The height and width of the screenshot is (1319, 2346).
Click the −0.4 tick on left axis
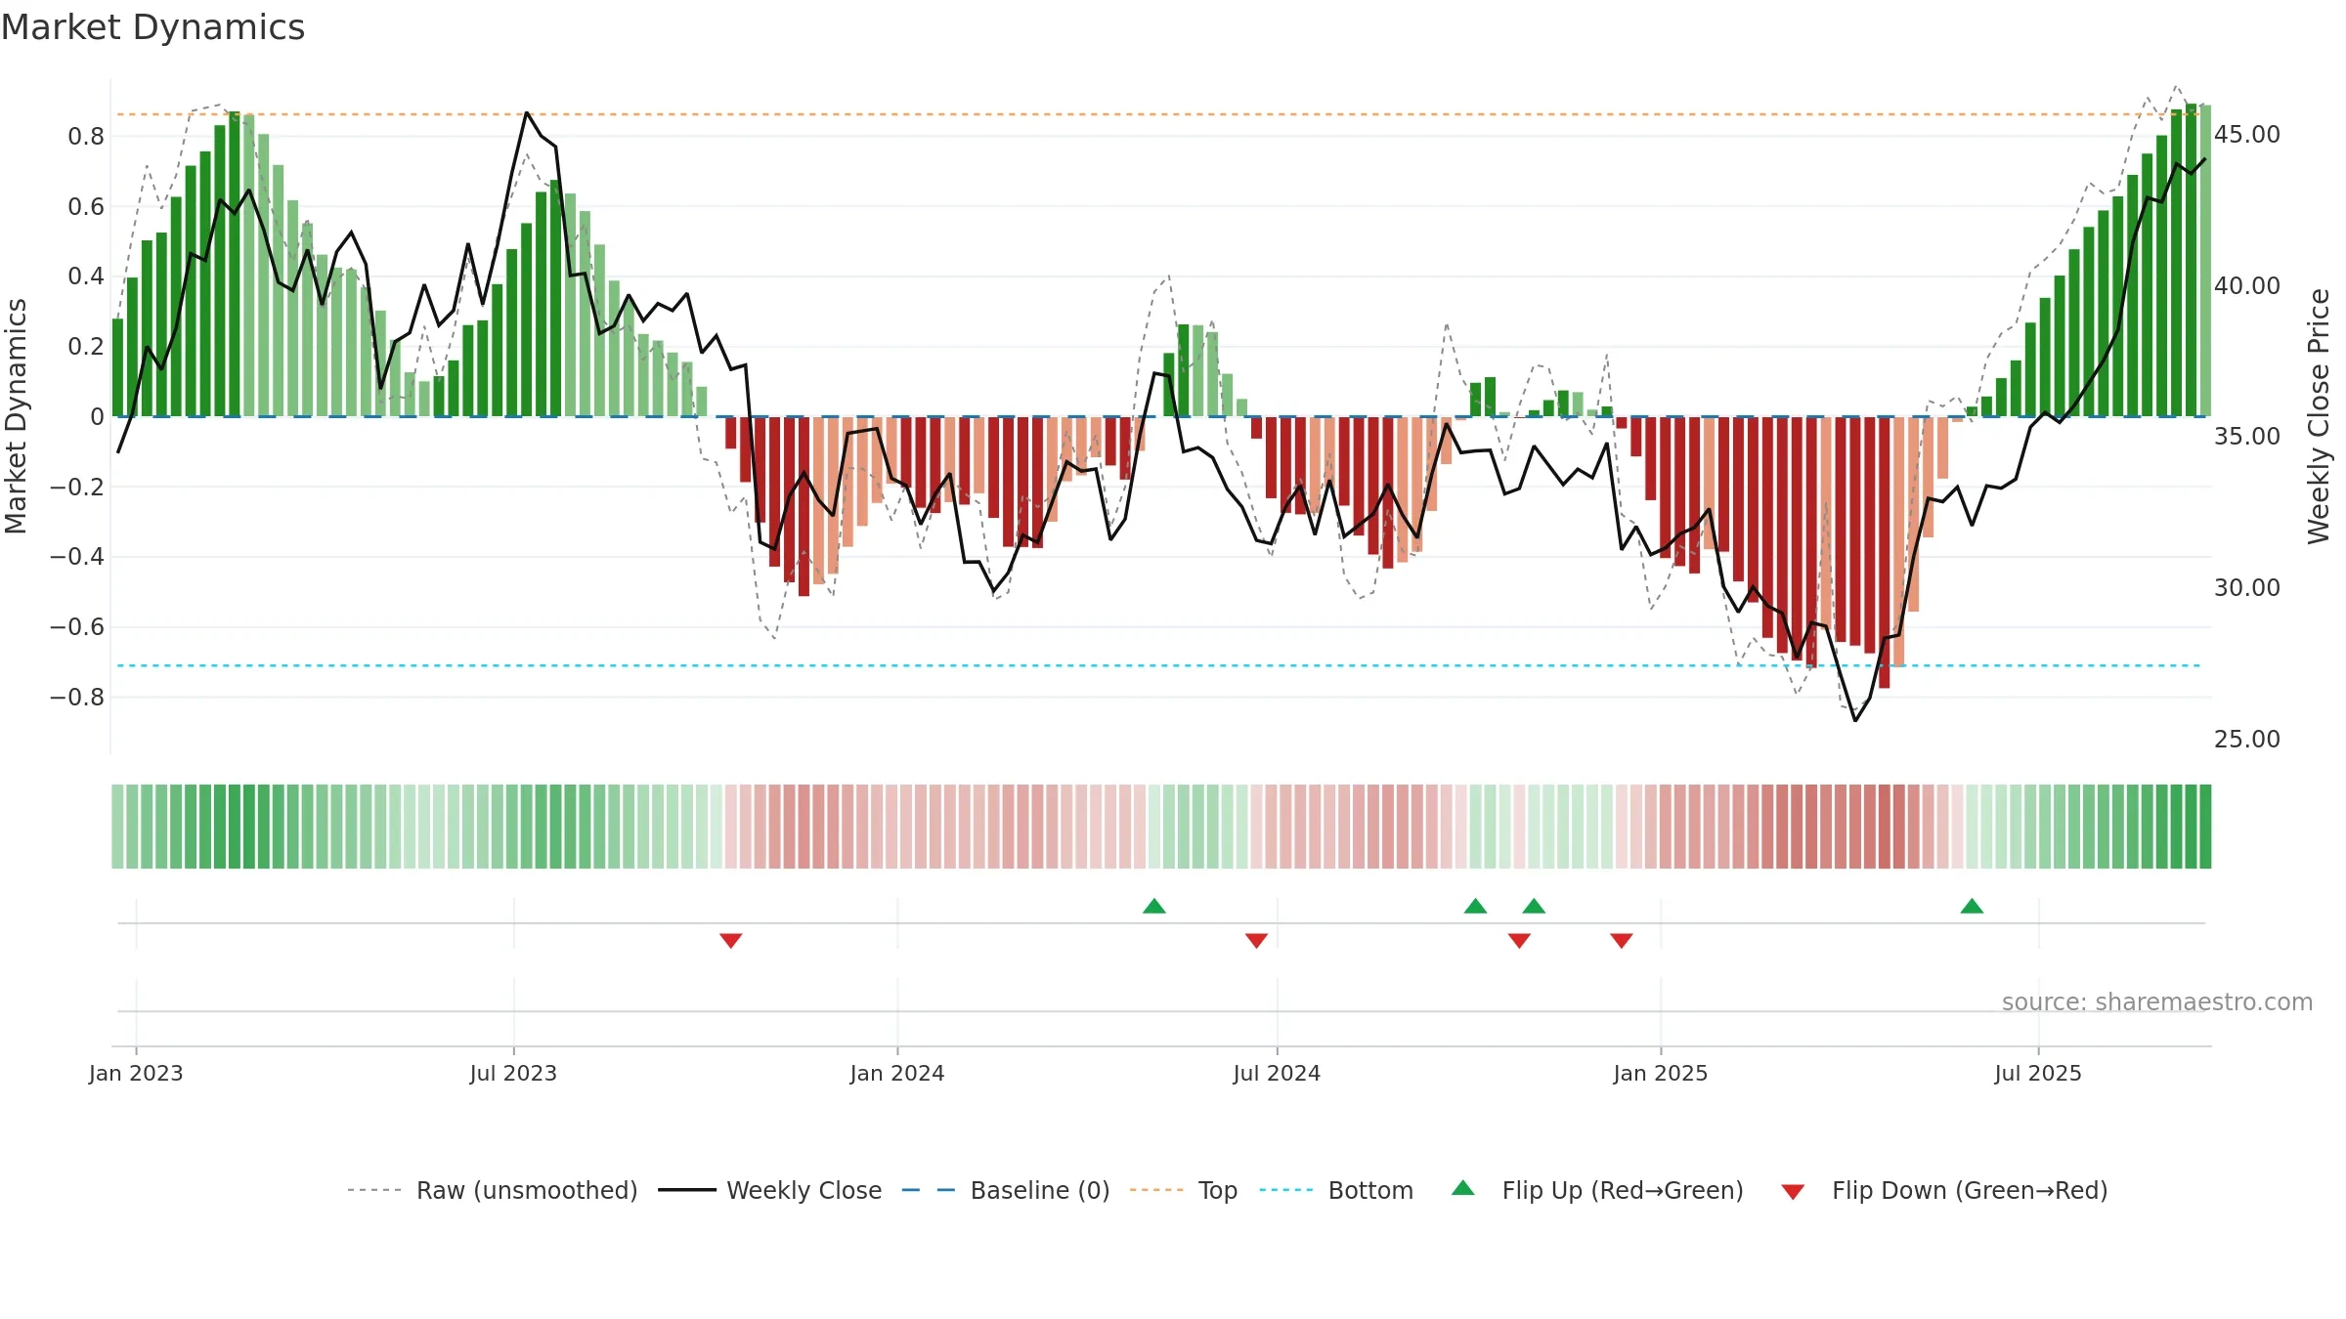[x=77, y=556]
